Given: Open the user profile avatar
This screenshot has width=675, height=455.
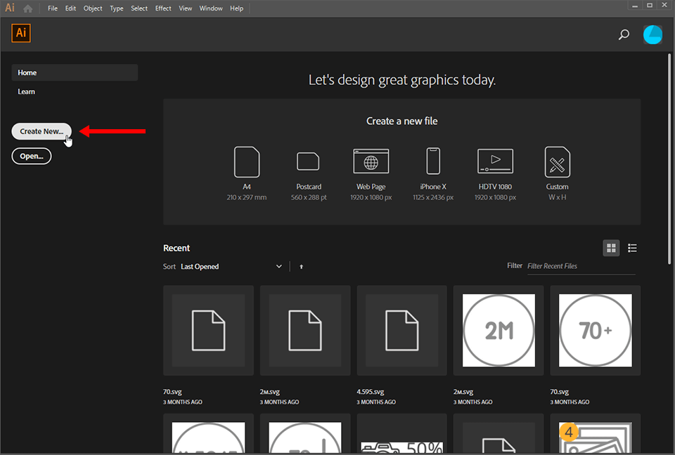Looking at the screenshot, I should point(652,34).
